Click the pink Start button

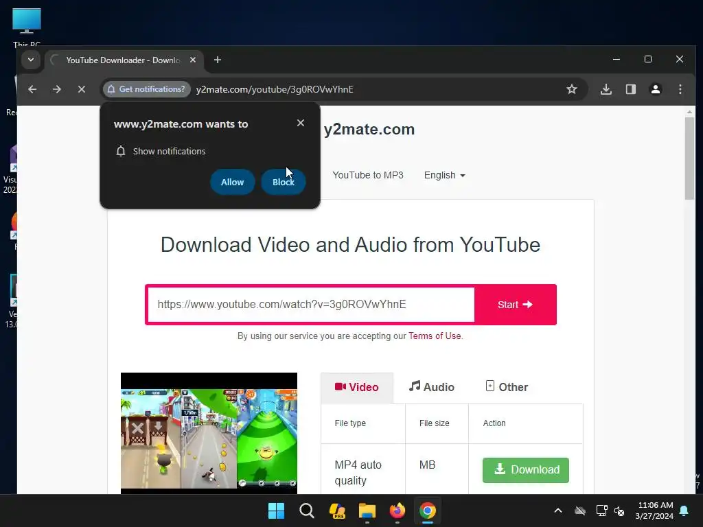point(515,305)
